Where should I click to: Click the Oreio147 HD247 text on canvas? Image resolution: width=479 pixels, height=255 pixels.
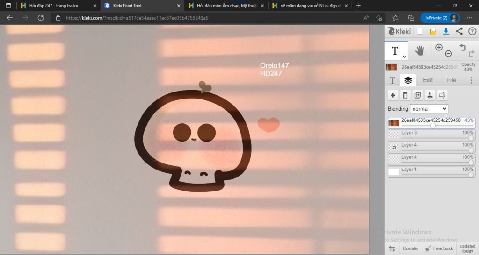pos(274,70)
